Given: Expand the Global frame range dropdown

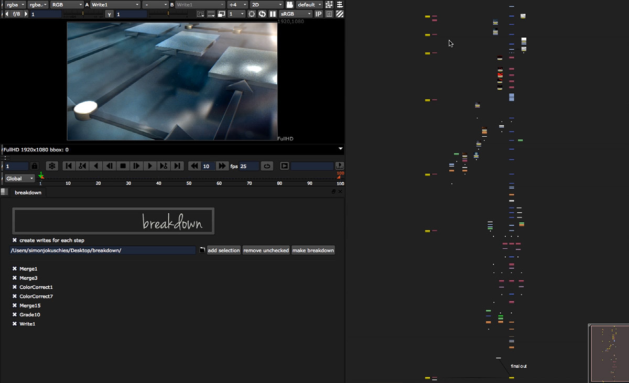Looking at the screenshot, I should coord(20,179).
